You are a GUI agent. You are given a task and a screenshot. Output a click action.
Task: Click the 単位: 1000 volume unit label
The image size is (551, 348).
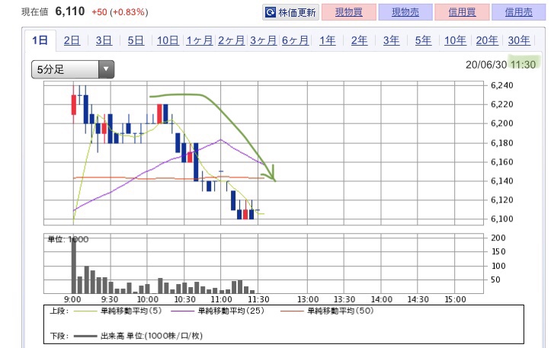click(x=68, y=240)
